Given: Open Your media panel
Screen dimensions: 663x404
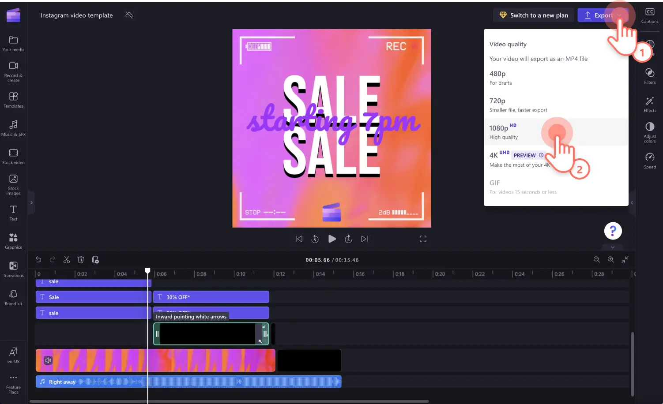Looking at the screenshot, I should pyautogui.click(x=13, y=44).
